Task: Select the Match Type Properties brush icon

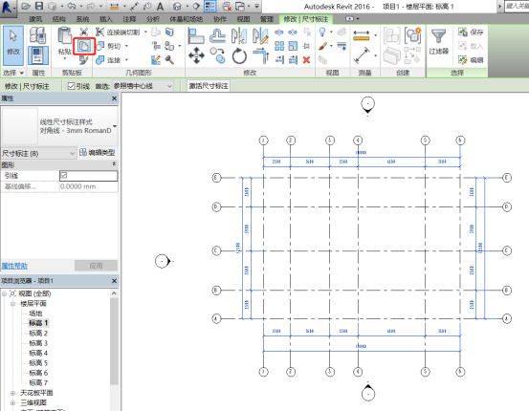Action: coord(83,60)
